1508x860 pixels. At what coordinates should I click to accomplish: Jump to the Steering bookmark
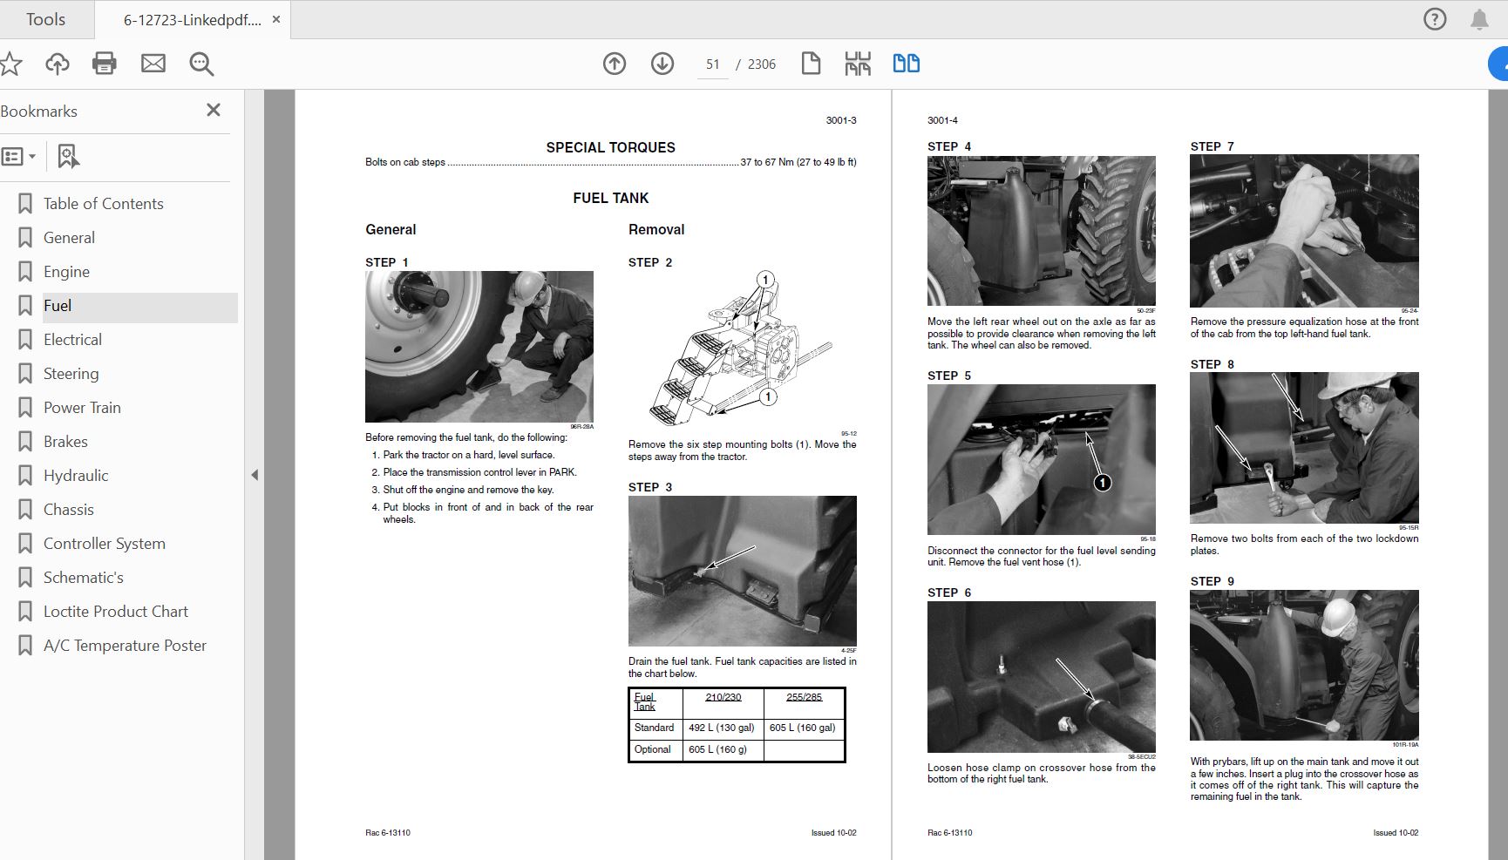coord(71,374)
